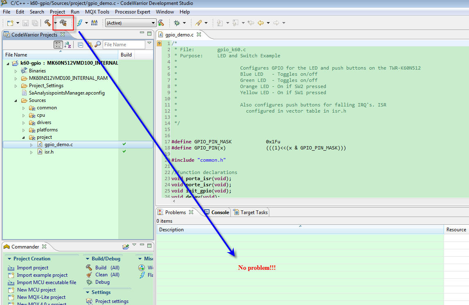Toggle build checkmark for isr.h
Image resolution: width=469 pixels, height=305 pixels.
(124, 151)
